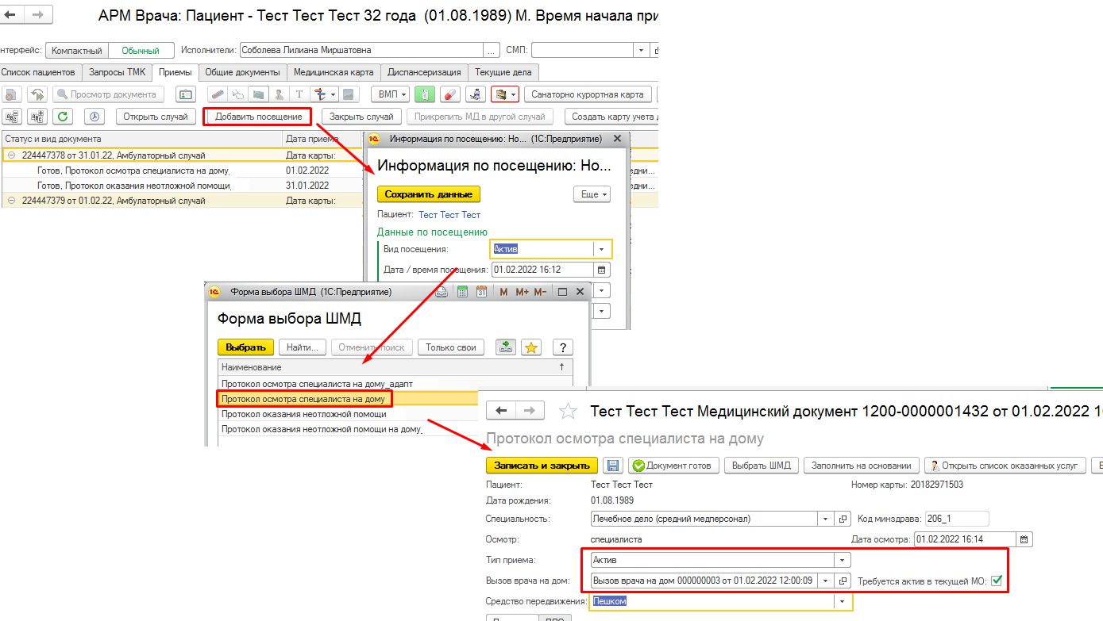Image resolution: width=1103 pixels, height=621 pixels.
Task: Open the Медицинская карта tab
Action: coord(333,72)
